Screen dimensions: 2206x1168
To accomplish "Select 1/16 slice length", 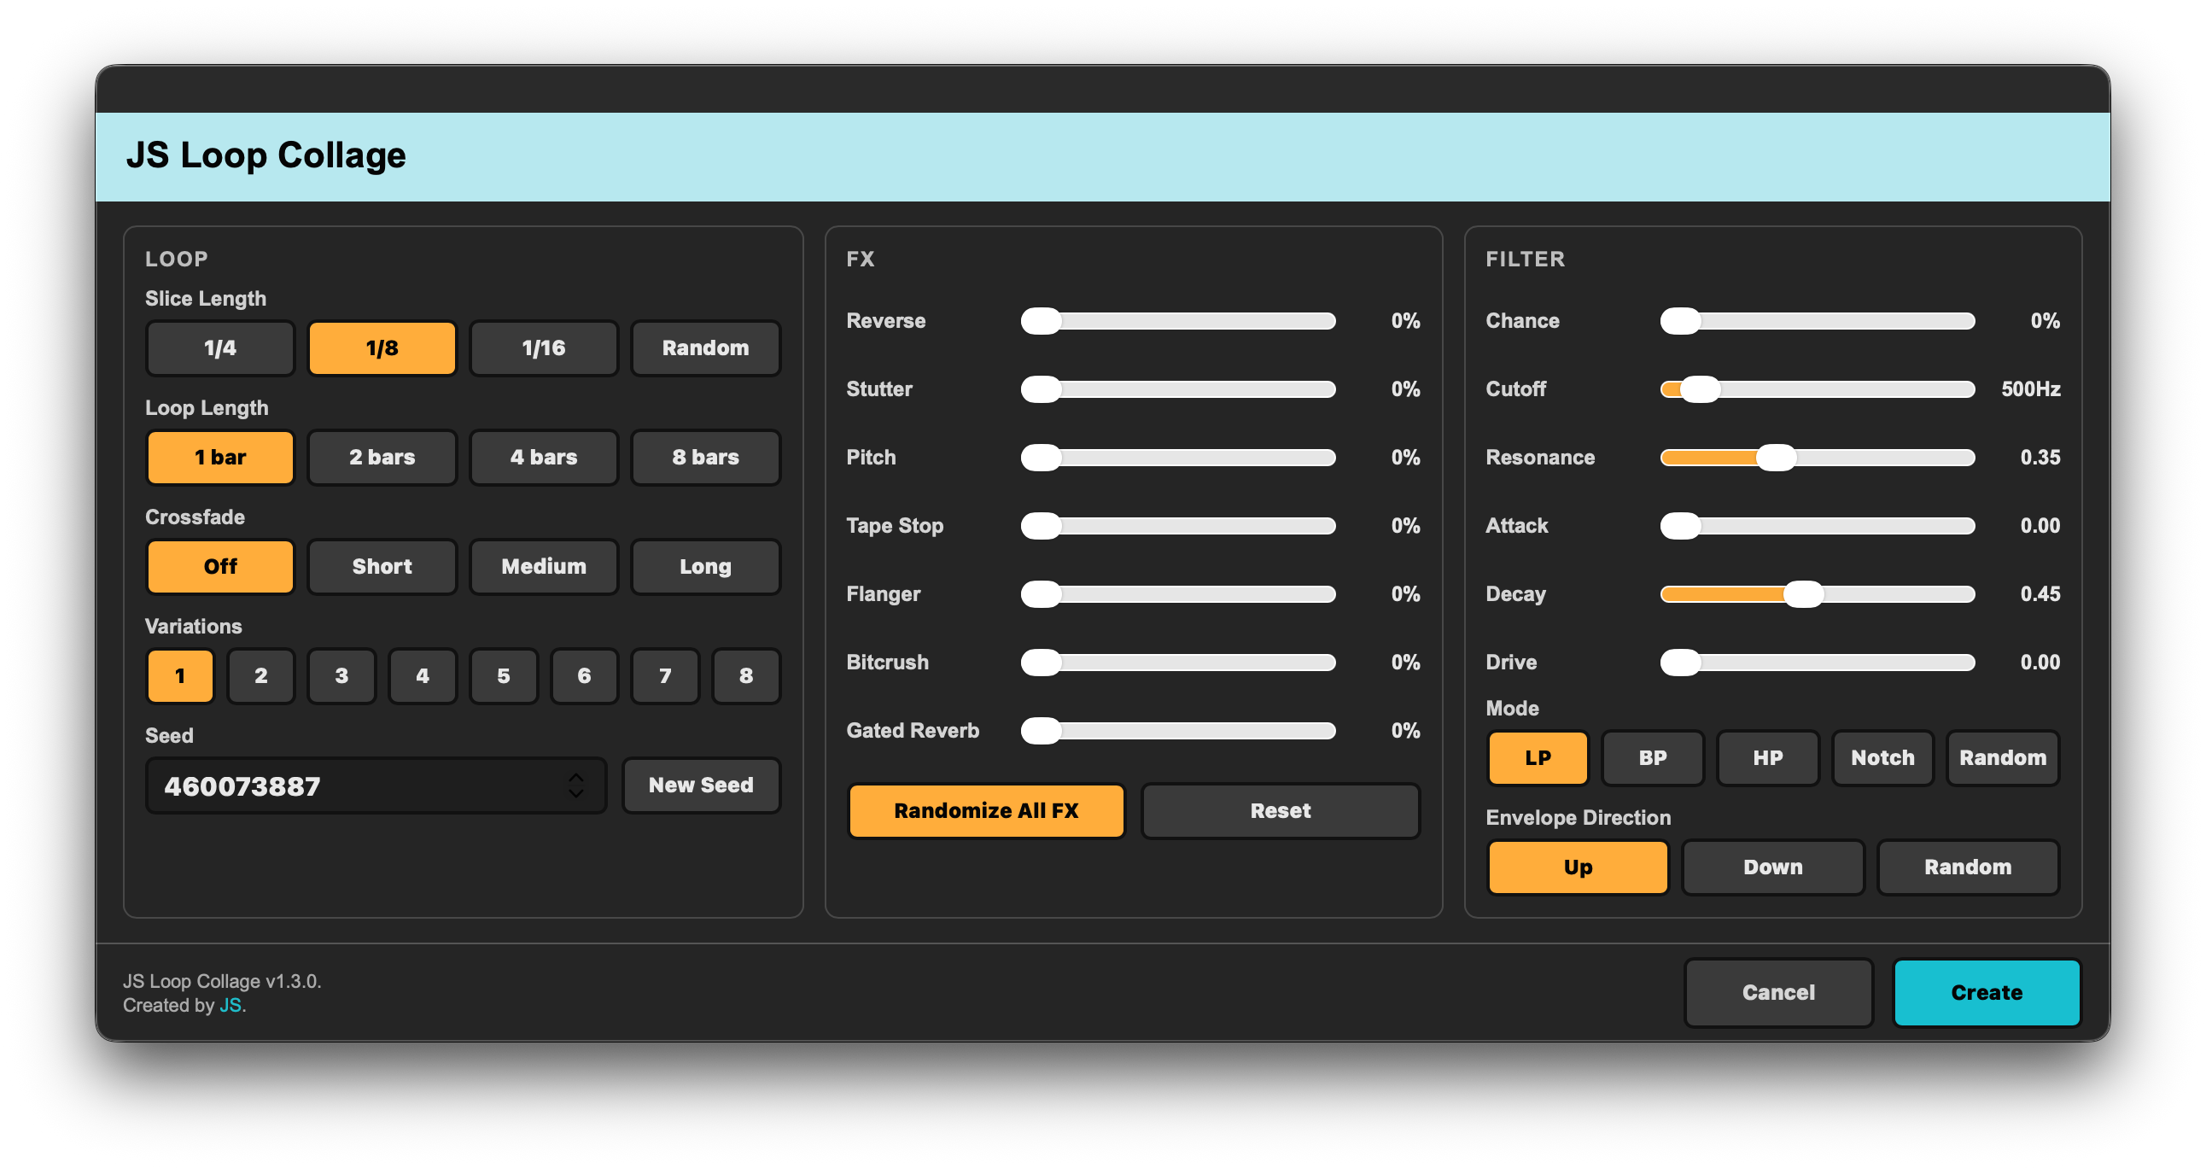I will pos(544,347).
